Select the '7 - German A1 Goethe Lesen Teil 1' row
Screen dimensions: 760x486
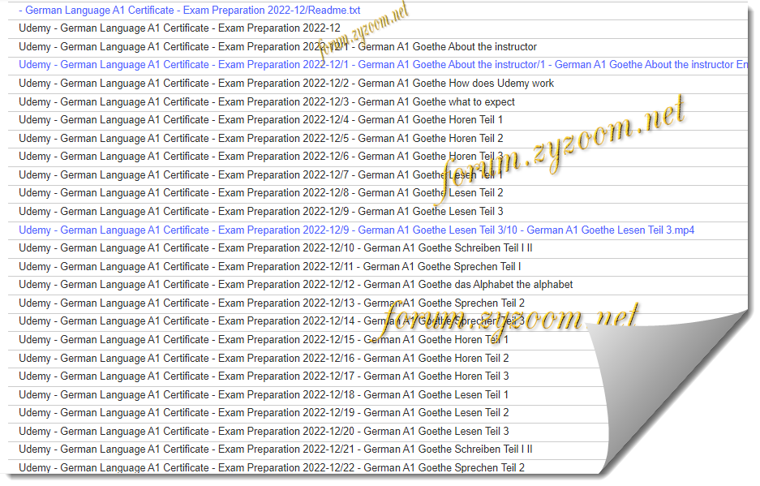click(x=260, y=174)
